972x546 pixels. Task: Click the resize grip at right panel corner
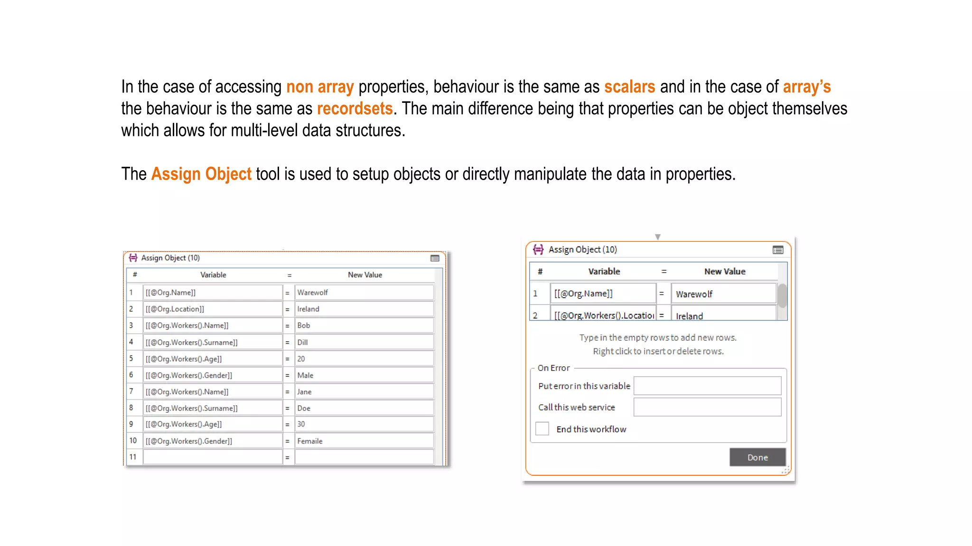tap(785, 470)
